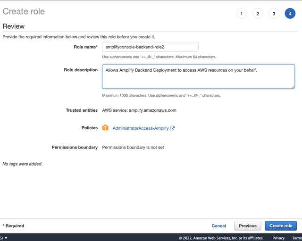The width and height of the screenshot is (302, 241).
Task: Click the 'Policies' label
Action: 89,128
